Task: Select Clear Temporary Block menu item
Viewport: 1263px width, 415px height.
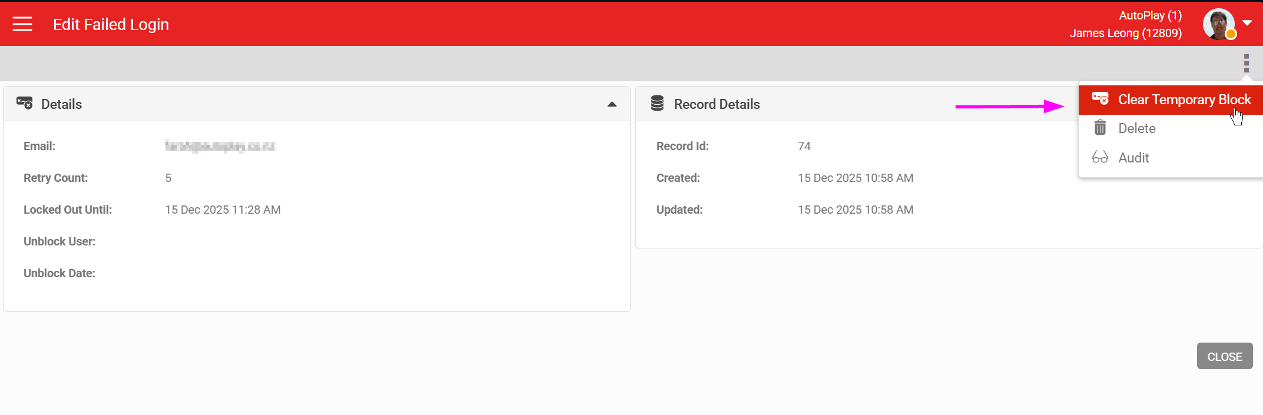Action: click(x=1184, y=100)
